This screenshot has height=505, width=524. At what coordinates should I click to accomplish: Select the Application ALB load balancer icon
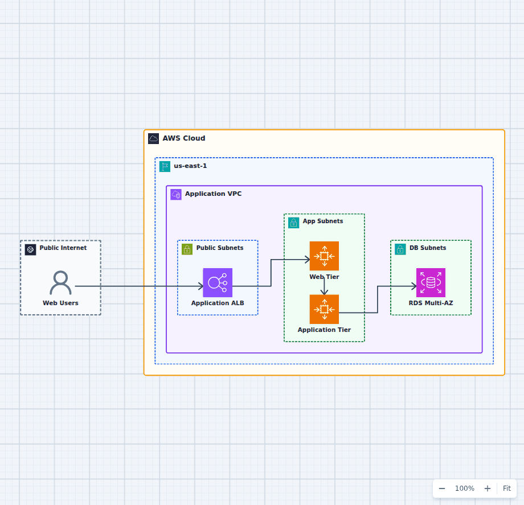218,282
